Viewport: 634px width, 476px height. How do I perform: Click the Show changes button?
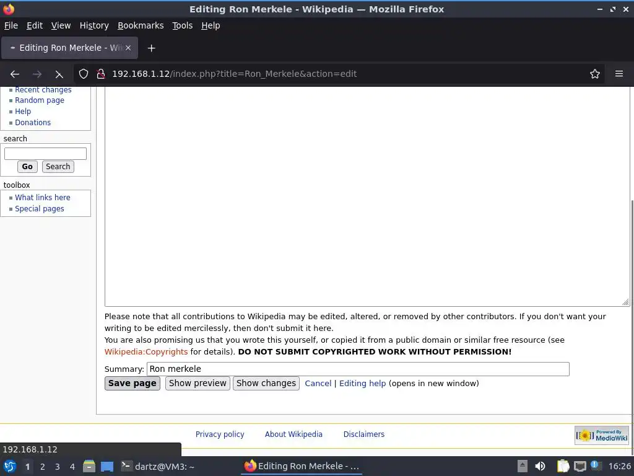coord(266,383)
